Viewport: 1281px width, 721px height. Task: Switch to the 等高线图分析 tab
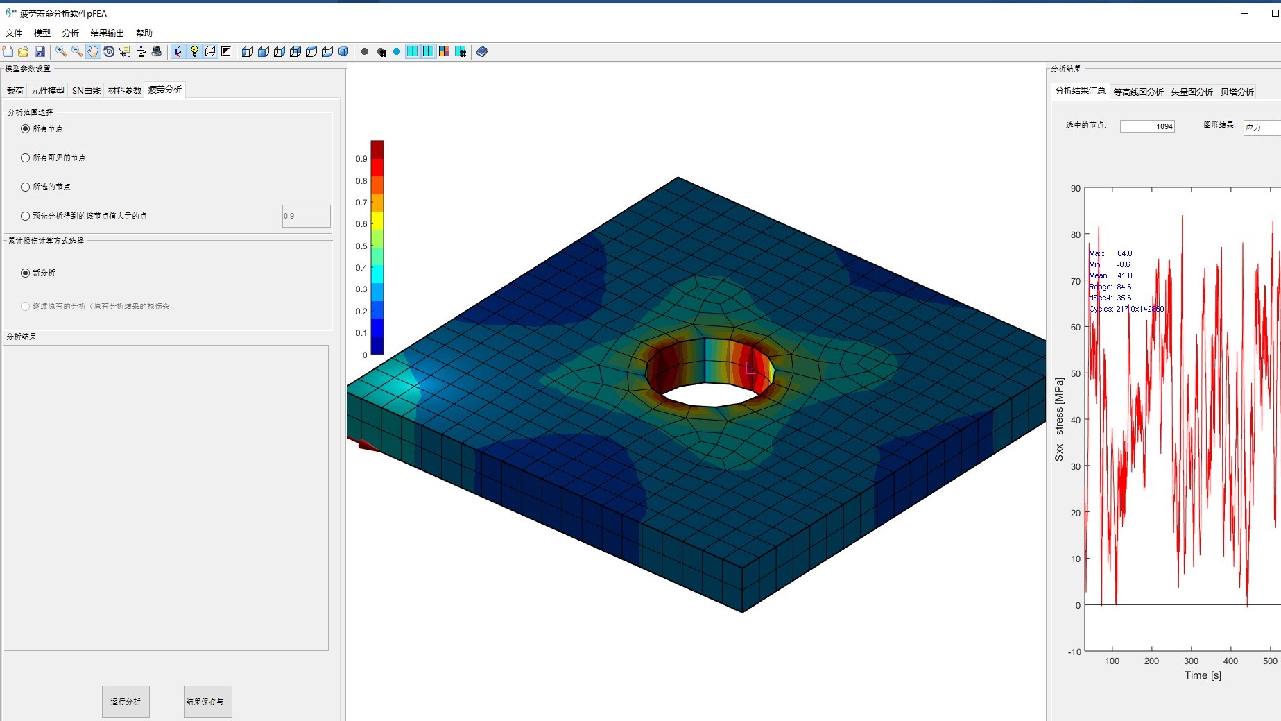click(x=1138, y=92)
